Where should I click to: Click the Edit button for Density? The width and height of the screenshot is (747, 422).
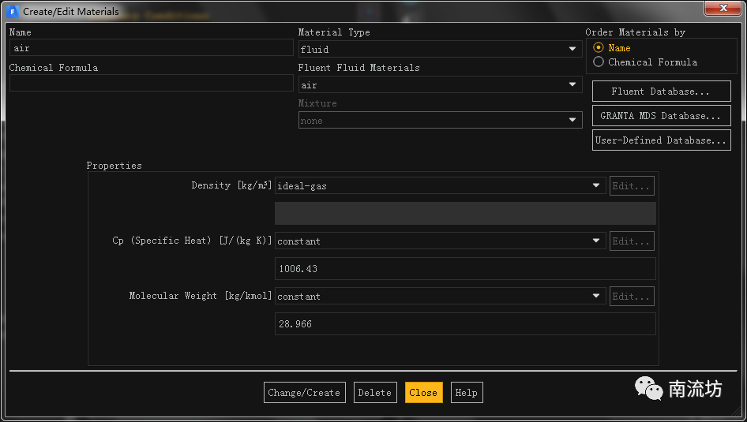pyautogui.click(x=632, y=186)
